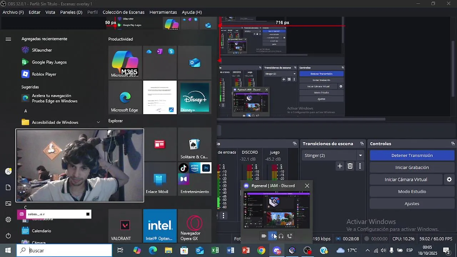Expand the Entretenimiento tile folder

click(x=195, y=180)
